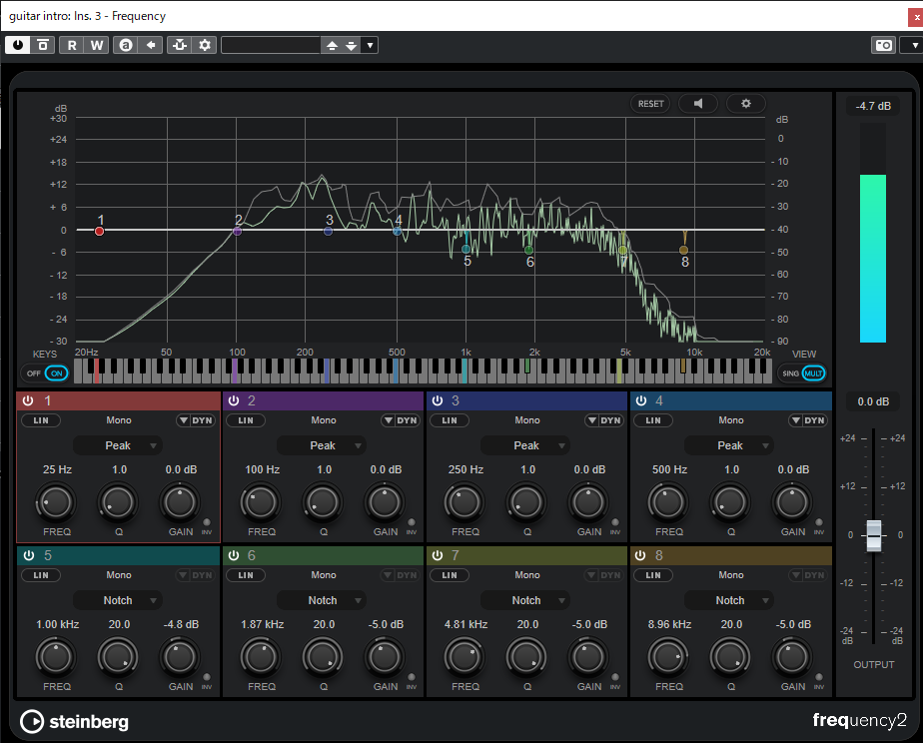Click the speaker listen icon above the EQ graph
The height and width of the screenshot is (743, 923).
[698, 104]
